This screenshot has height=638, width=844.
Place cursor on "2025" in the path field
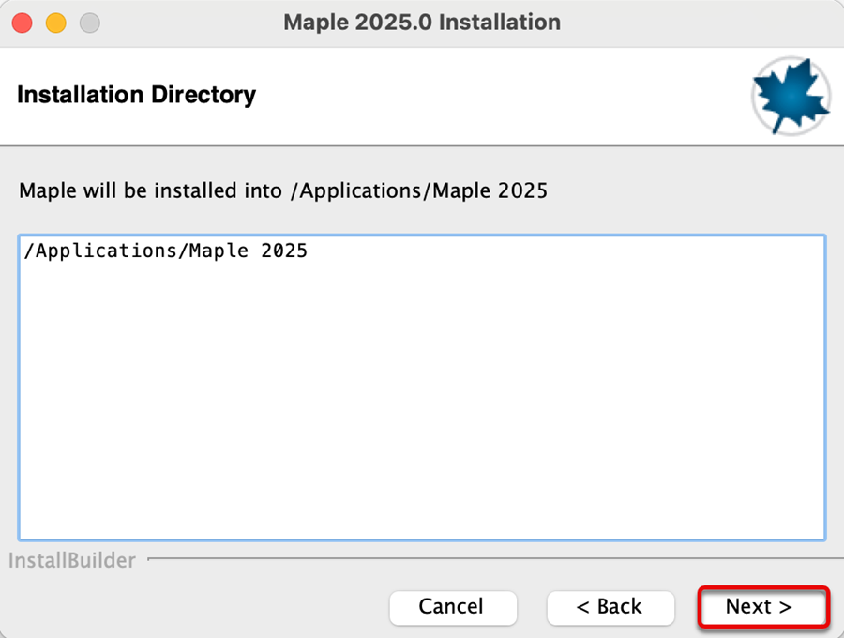point(283,251)
